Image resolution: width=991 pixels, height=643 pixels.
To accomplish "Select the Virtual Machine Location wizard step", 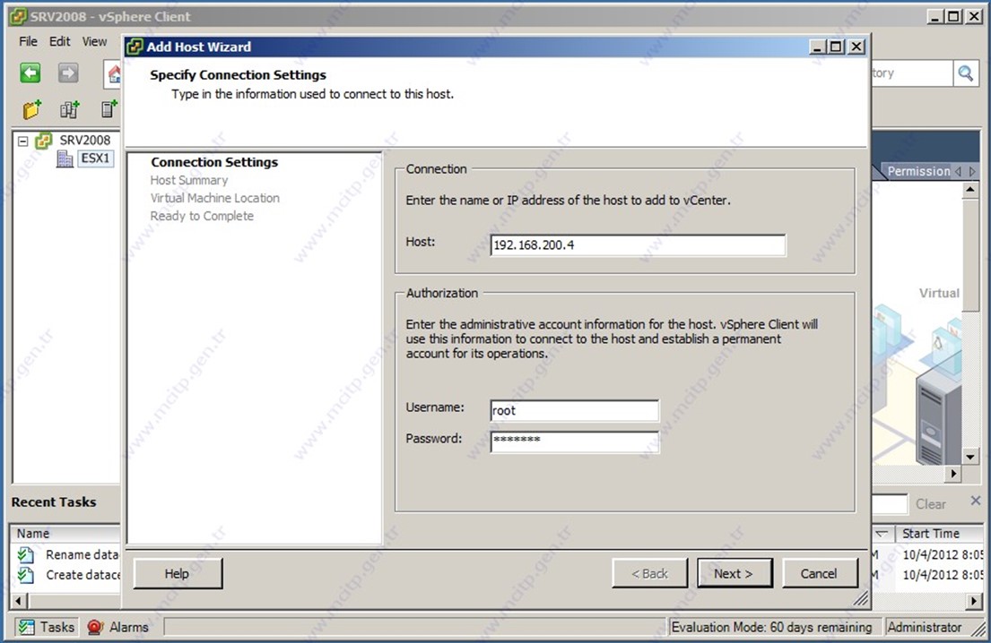I will pyautogui.click(x=215, y=198).
